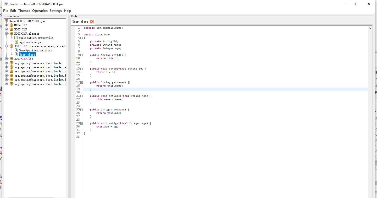Screen dimensions: 377x198
Task: Expand the first BOOT-INF node
Action: coord(7,29)
